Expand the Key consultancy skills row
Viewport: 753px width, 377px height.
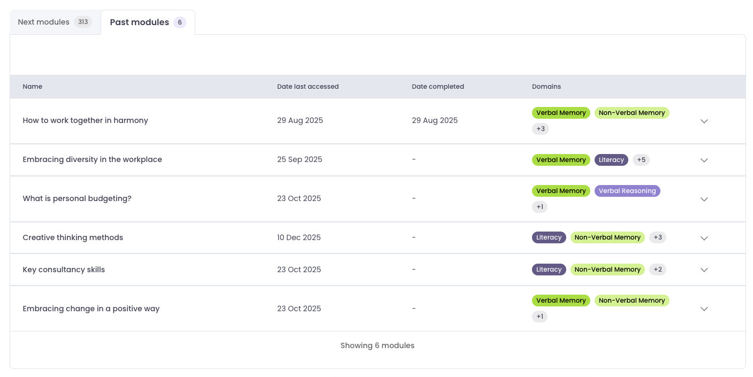(704, 270)
